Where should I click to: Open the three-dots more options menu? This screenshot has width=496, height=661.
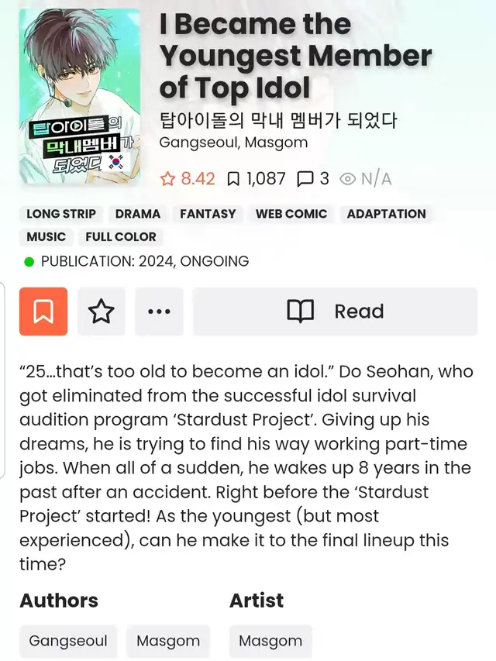[159, 312]
